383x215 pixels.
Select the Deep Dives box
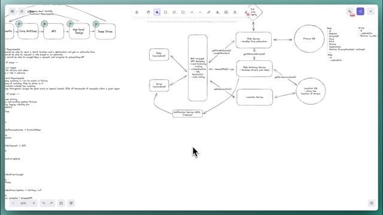pos(105,31)
